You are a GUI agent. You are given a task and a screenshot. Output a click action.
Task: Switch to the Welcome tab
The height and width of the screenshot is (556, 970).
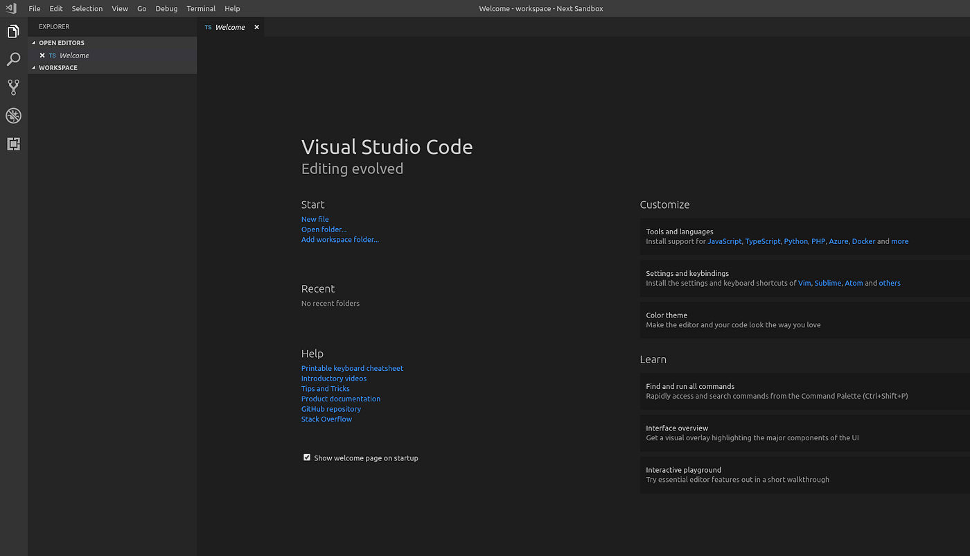click(229, 27)
